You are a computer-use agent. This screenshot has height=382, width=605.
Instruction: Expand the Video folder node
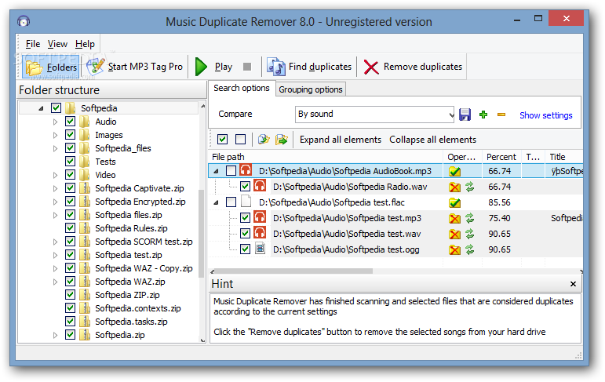[55, 175]
